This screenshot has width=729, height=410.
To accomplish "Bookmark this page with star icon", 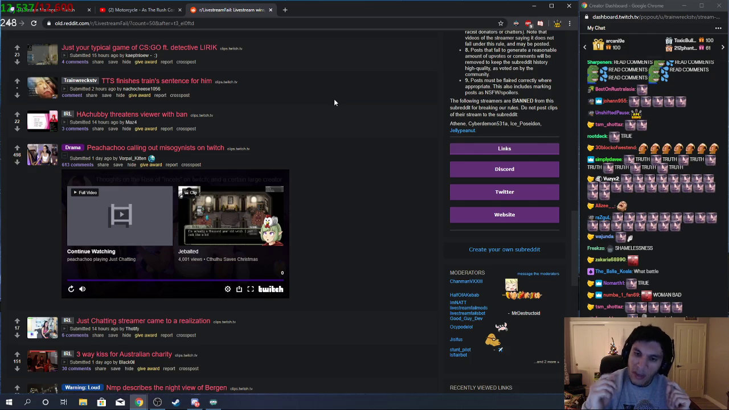I will [x=501, y=23].
